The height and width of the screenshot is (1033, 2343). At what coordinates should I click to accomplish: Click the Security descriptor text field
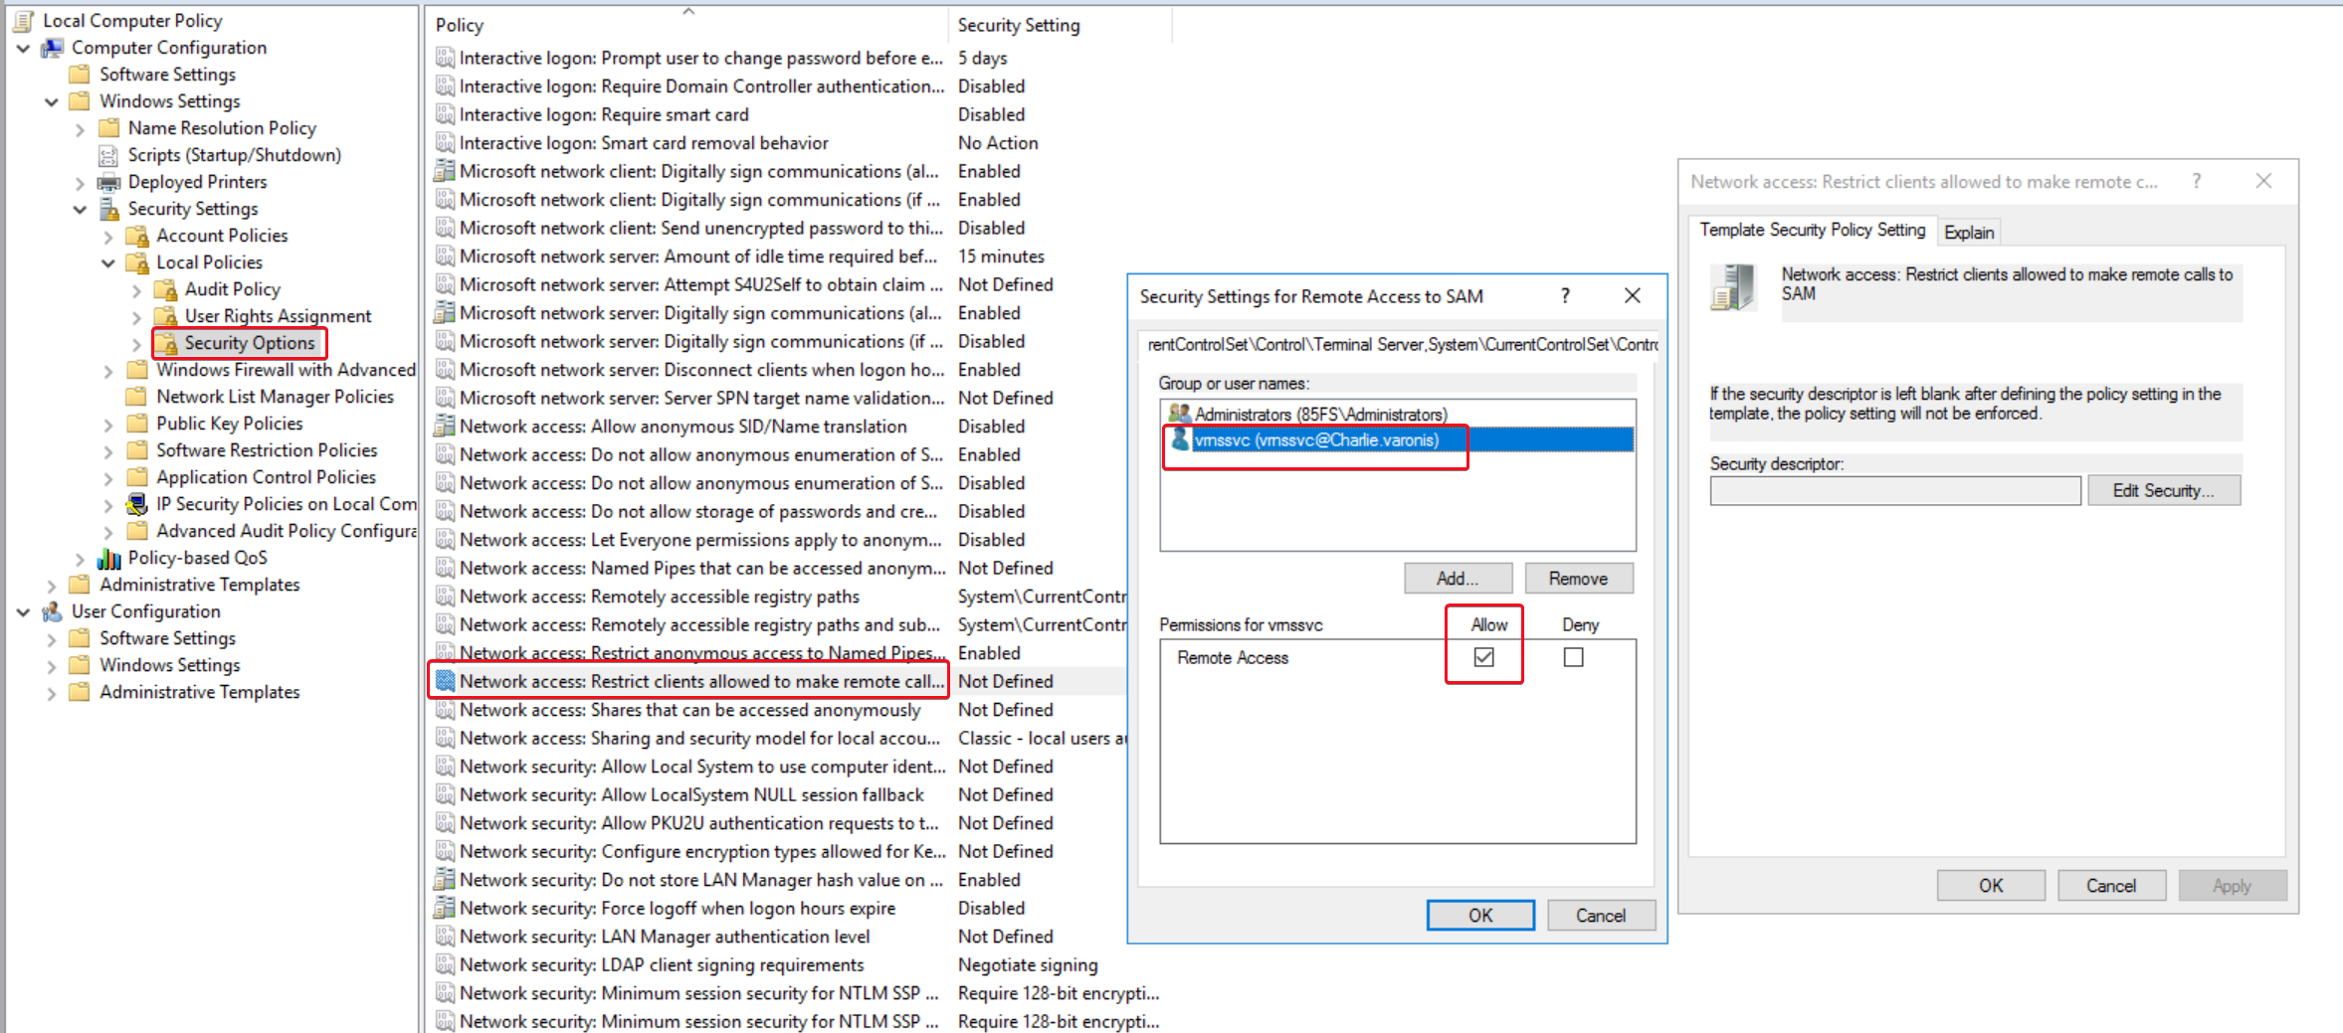click(x=1894, y=490)
